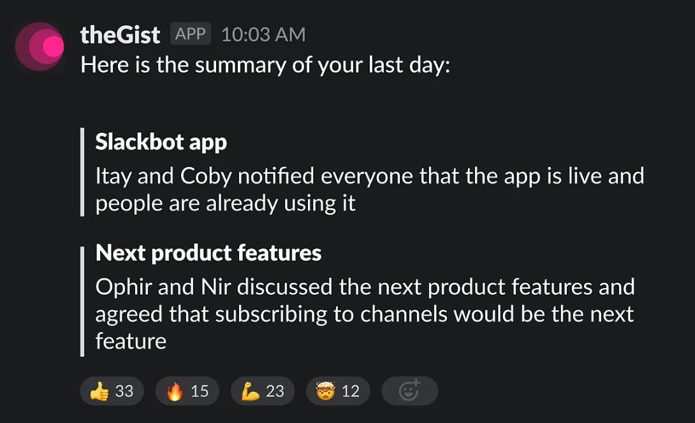
Task: Open theGist sender name profile
Action: tap(120, 34)
